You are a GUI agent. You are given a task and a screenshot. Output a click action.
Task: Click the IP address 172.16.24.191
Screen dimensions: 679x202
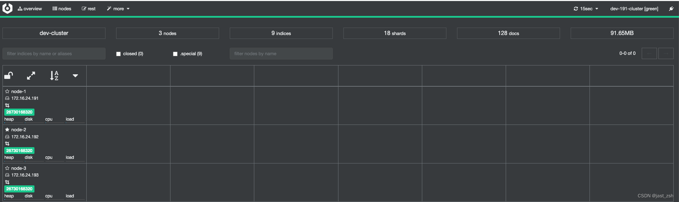pos(25,98)
